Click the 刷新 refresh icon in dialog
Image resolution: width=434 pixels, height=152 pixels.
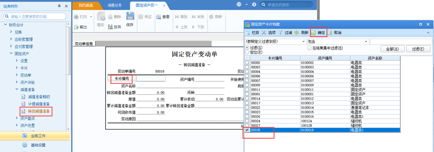[297, 33]
